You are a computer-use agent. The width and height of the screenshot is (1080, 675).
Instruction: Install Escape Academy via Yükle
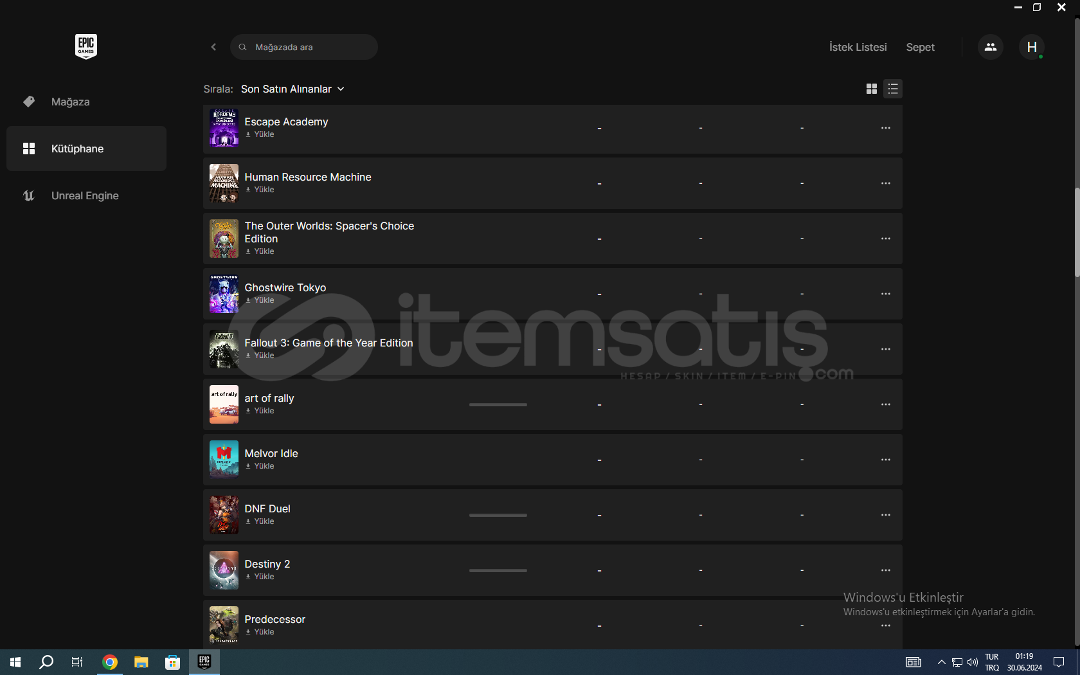tap(260, 134)
